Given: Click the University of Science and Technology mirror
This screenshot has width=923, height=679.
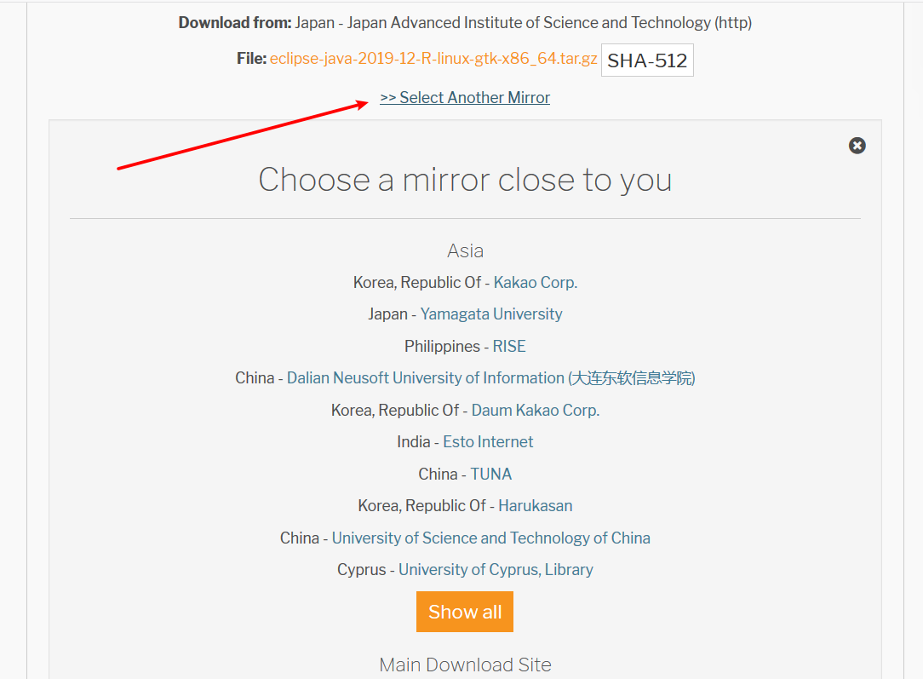Looking at the screenshot, I should (491, 538).
